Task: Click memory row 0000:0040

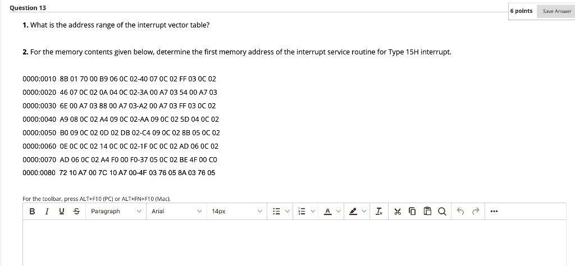Action: 121,119
